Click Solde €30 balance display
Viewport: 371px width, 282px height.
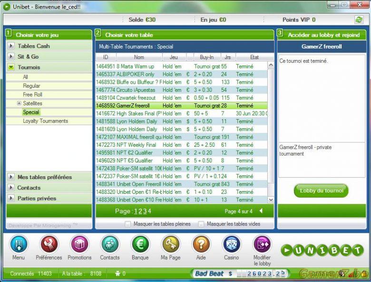point(142,20)
